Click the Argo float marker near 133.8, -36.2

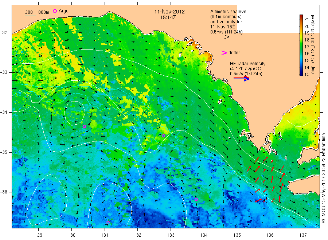(196, 200)
